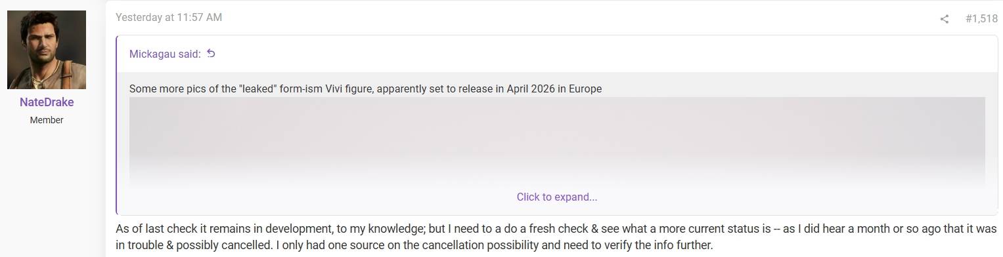
Task: Click the quoted text about the Vivi figure
Action: pos(365,89)
